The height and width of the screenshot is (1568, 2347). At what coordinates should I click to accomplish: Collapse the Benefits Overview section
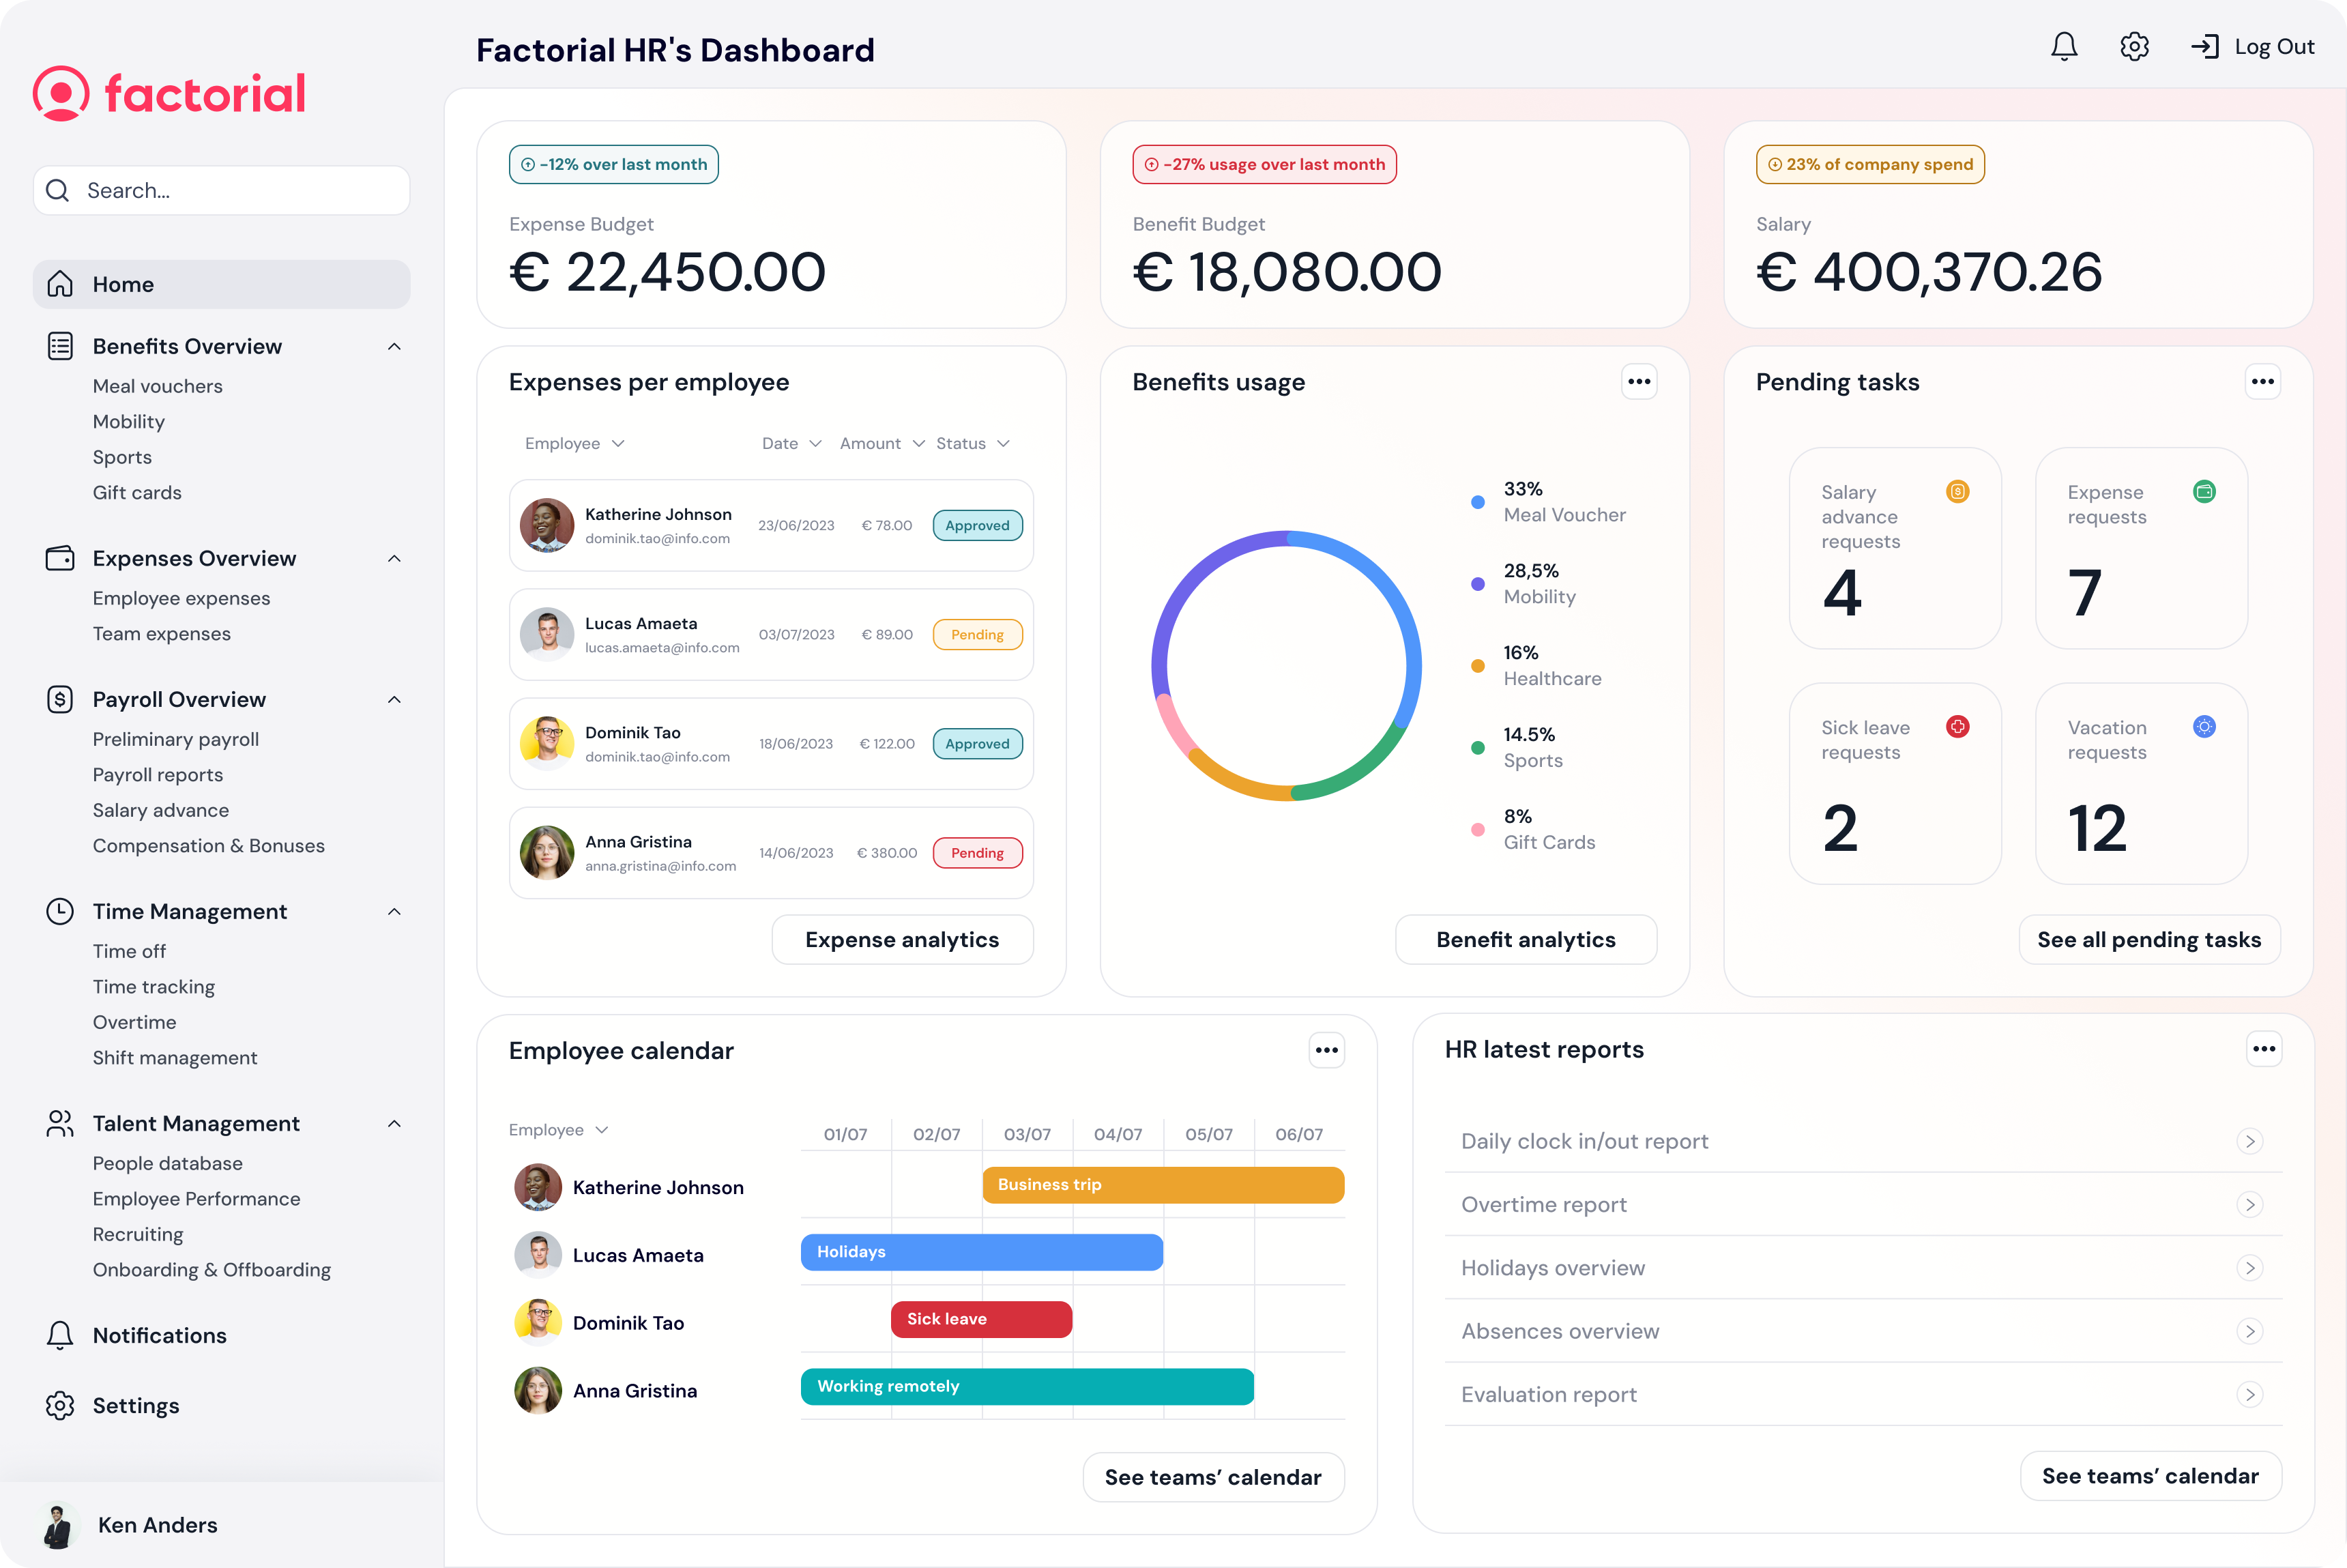click(394, 347)
